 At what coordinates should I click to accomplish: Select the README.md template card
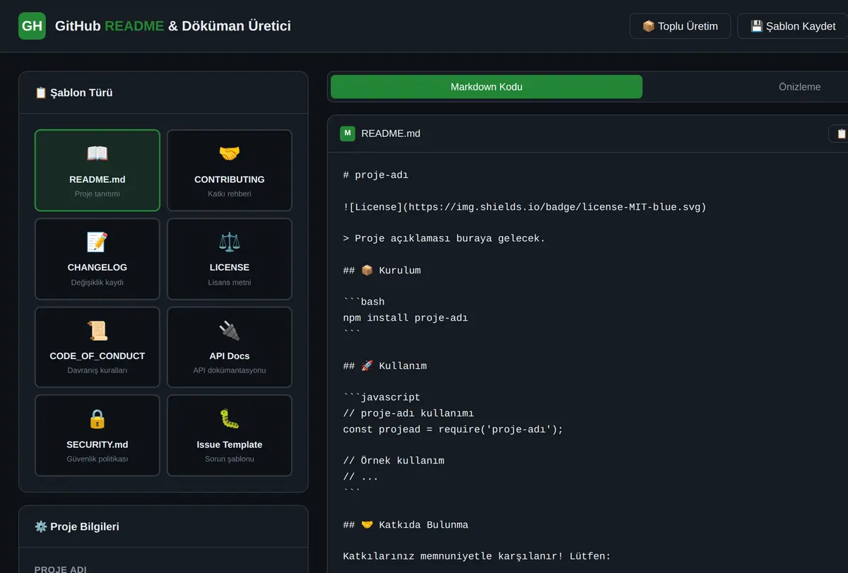98,170
